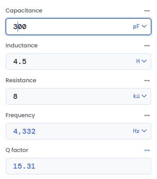The width and height of the screenshot is (157, 179).
Task: Click the Frequency label text
Action: [20, 115]
